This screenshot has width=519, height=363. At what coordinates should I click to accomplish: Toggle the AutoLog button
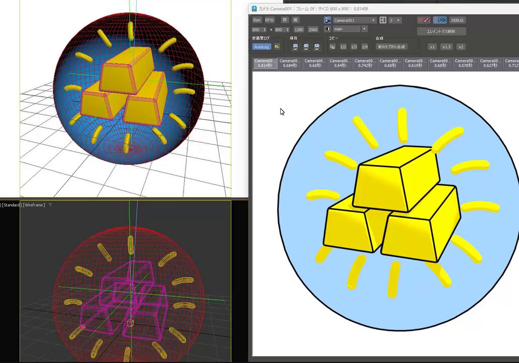tap(262, 47)
